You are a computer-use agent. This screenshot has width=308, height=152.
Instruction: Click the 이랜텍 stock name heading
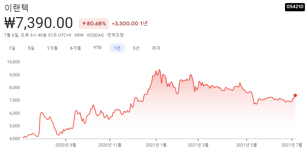[16, 8]
